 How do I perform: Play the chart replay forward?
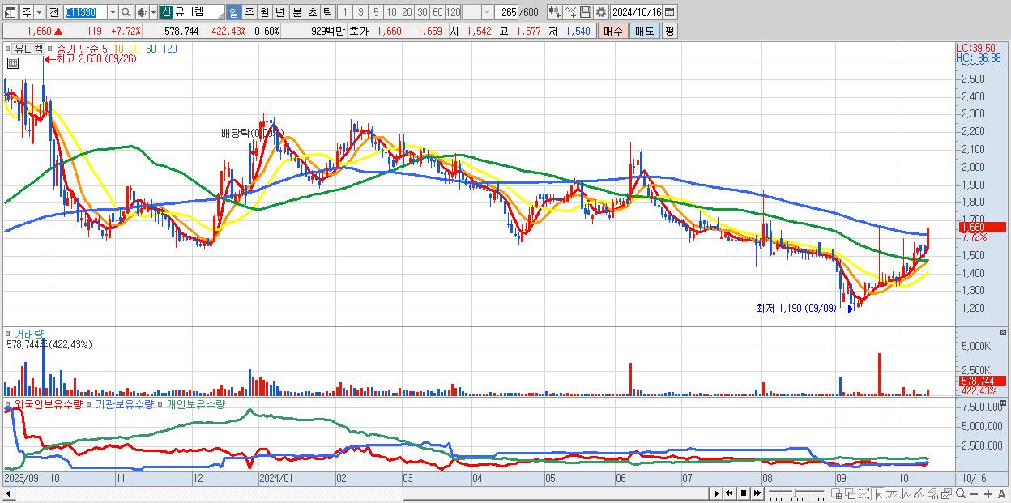click(x=717, y=493)
